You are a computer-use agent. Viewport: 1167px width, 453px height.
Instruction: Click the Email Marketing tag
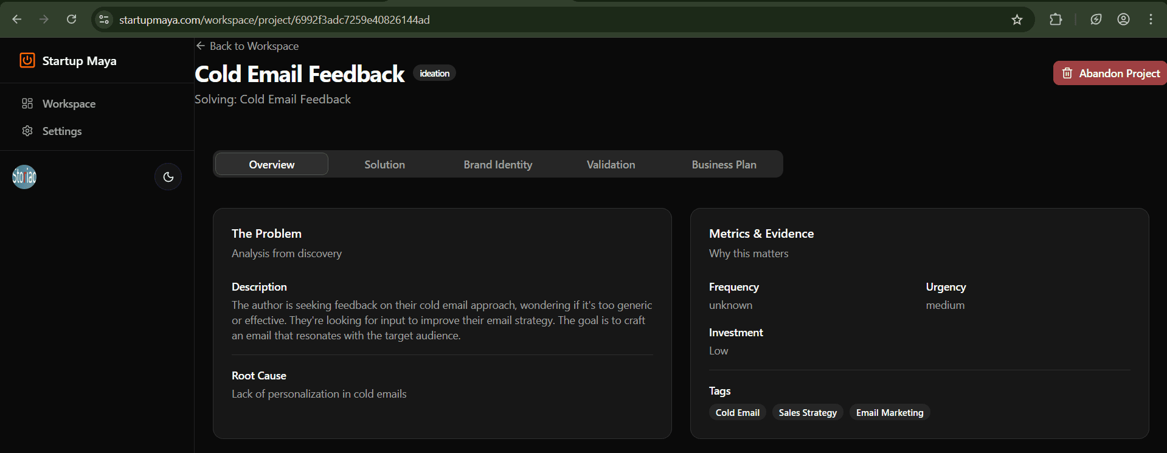point(889,412)
